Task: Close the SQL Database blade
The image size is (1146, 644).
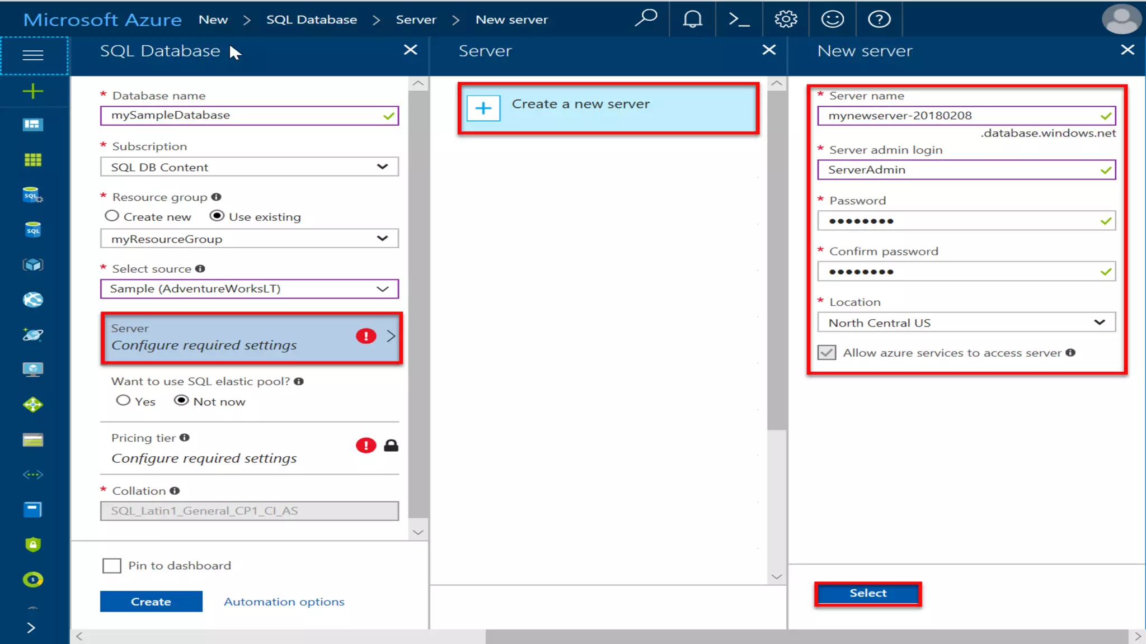Action: point(411,50)
